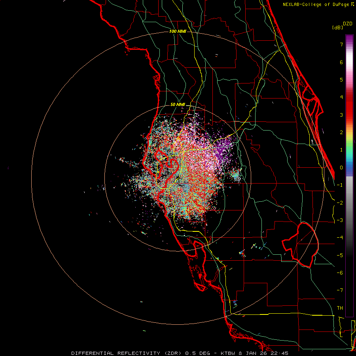This screenshot has height=356, width=356.
Task: Click the 'DZD' color scale title
Action: [348, 24]
